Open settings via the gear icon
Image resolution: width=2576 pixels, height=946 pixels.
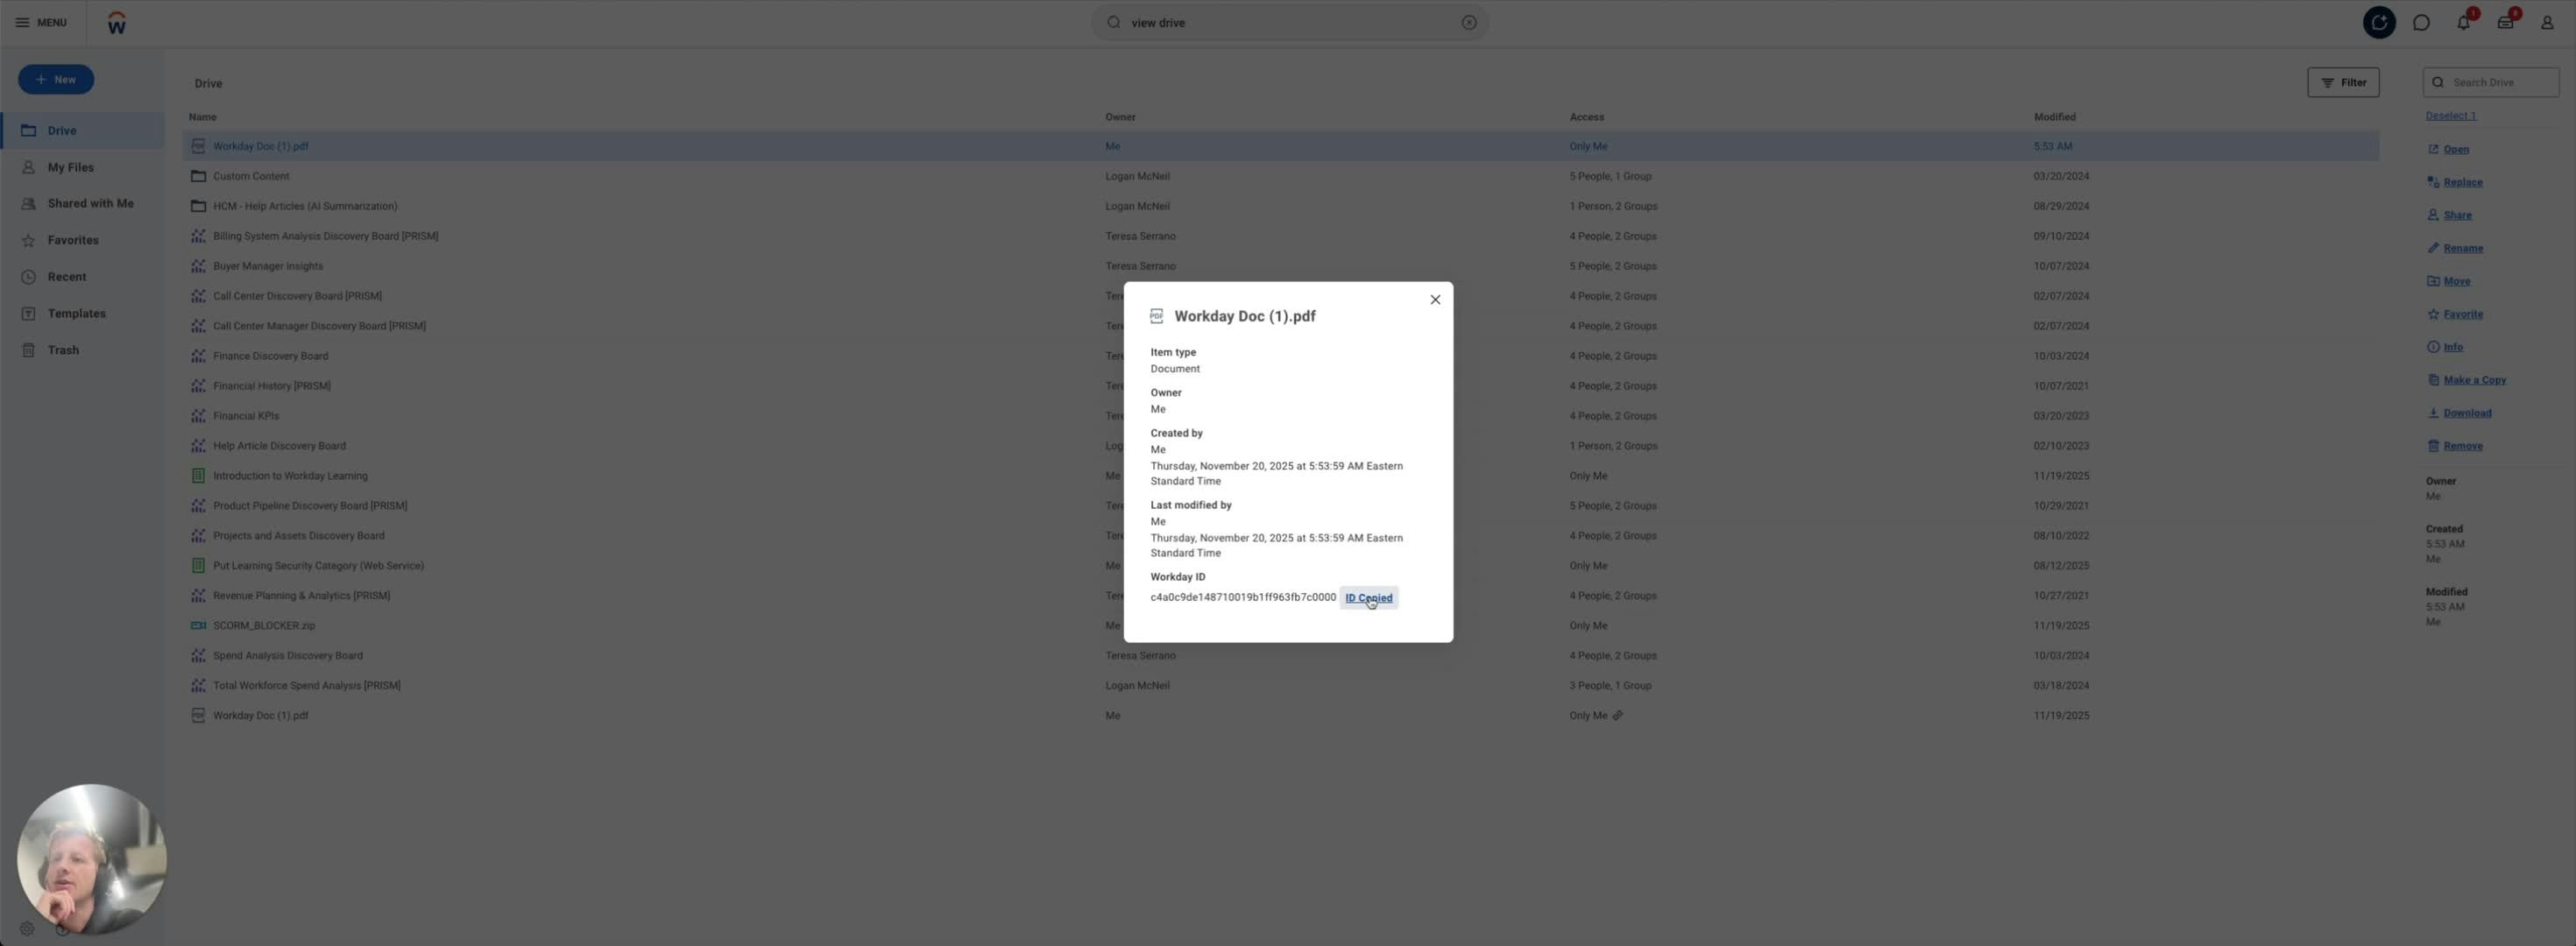tap(27, 928)
